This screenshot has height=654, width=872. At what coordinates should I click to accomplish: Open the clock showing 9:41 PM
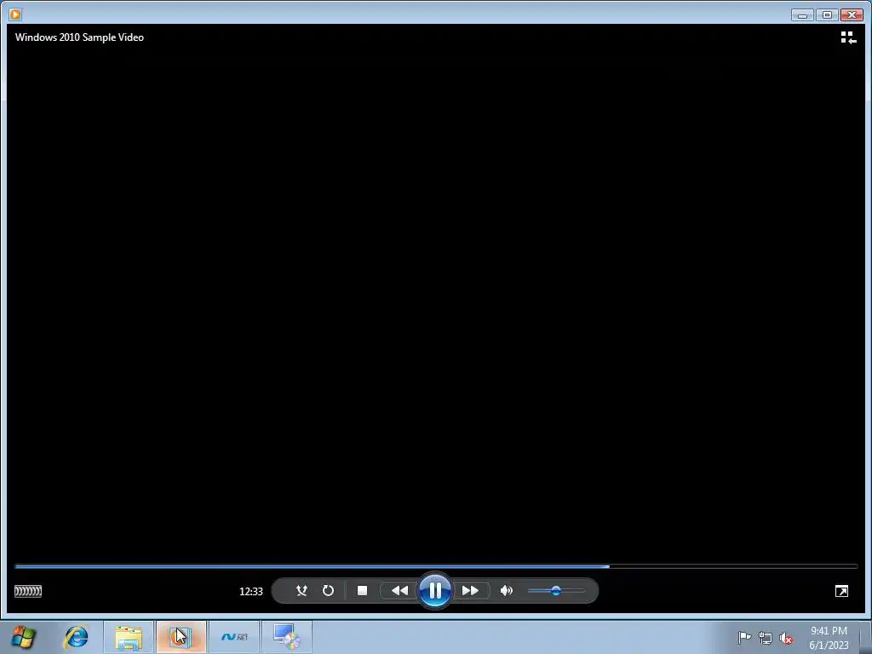tap(829, 638)
